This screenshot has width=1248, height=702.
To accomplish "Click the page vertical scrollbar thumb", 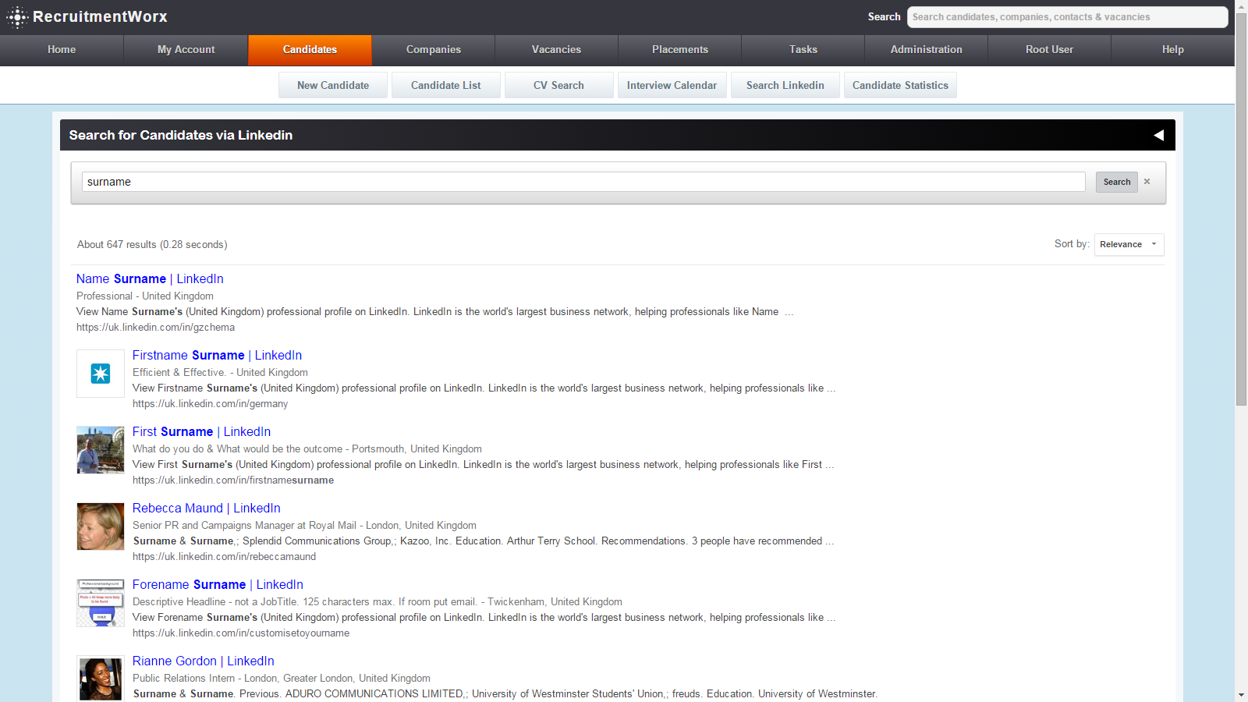I will 1241,209.
